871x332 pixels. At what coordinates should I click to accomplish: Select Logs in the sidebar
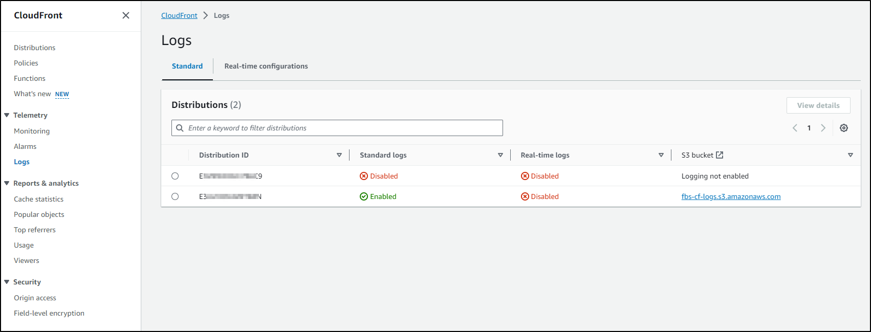(x=21, y=162)
